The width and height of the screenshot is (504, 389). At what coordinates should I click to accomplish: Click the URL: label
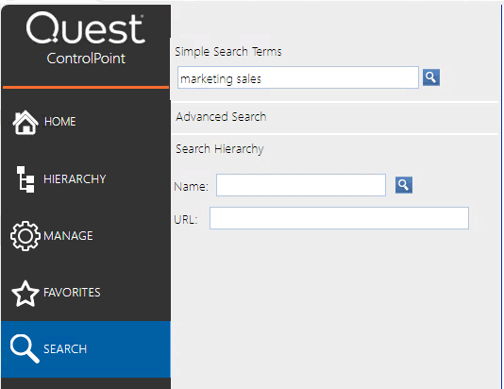(x=186, y=220)
